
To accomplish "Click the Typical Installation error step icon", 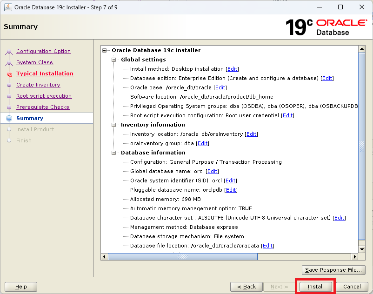I will point(9,74).
